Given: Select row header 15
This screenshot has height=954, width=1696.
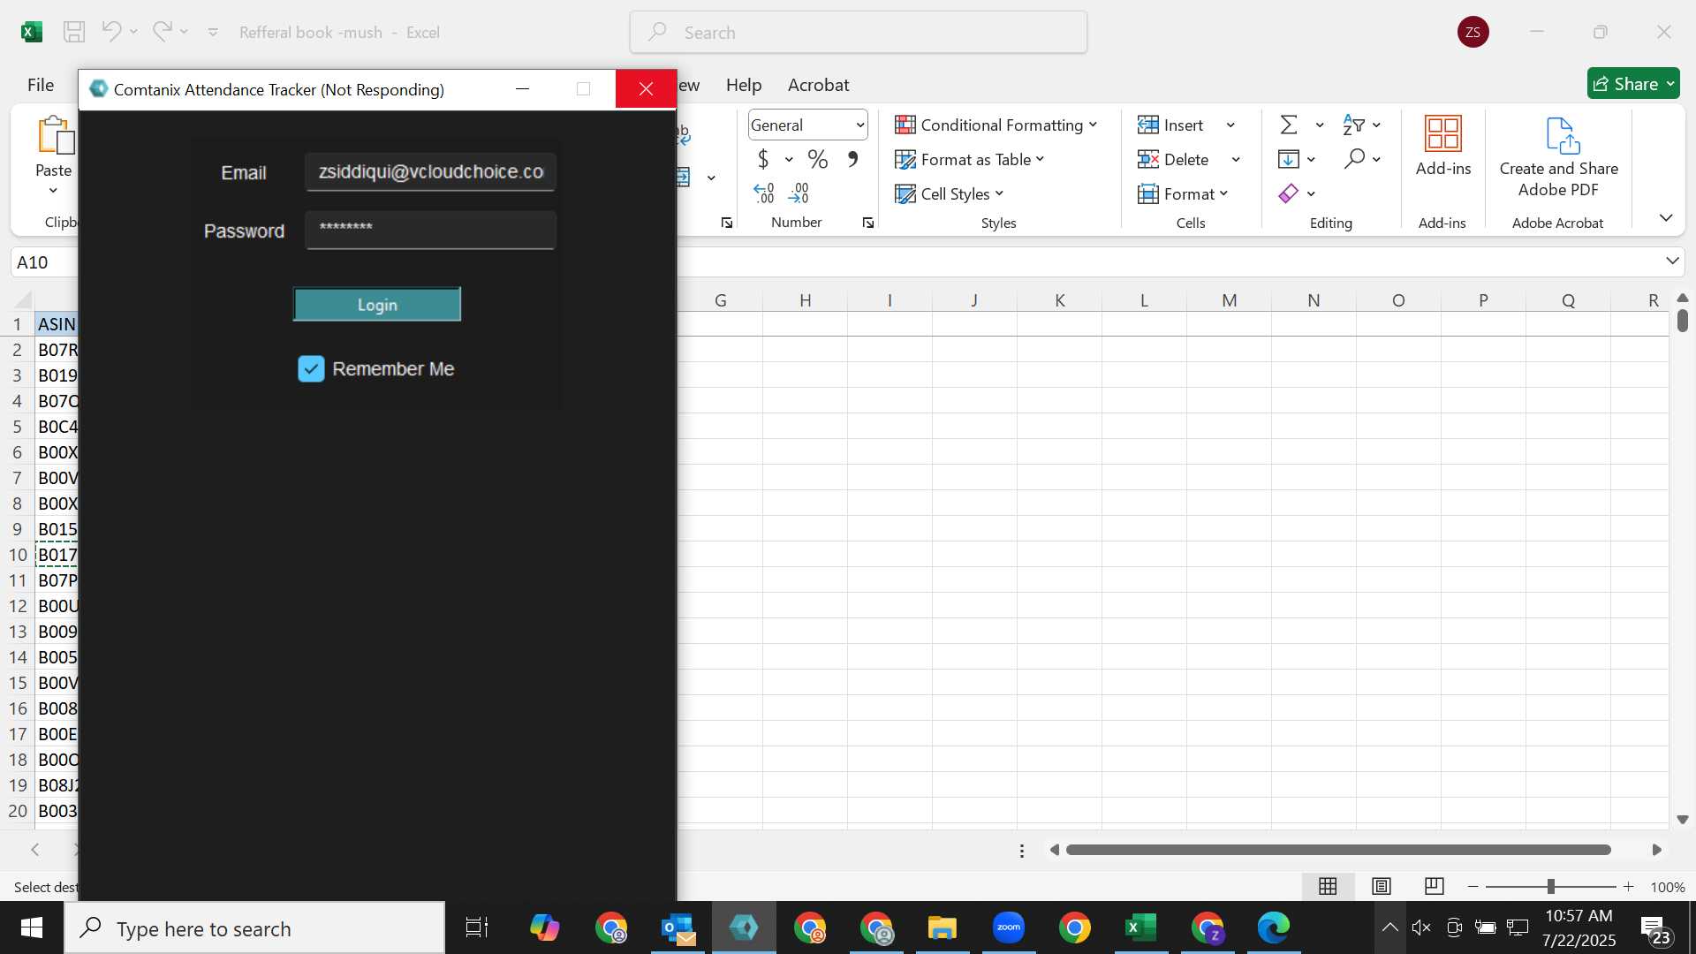Looking at the screenshot, I should pyautogui.click(x=18, y=683).
